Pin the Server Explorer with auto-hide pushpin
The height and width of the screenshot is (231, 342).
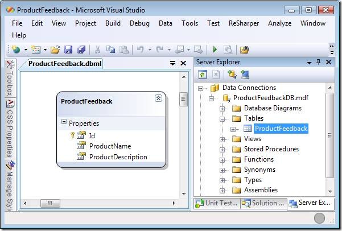(318, 62)
